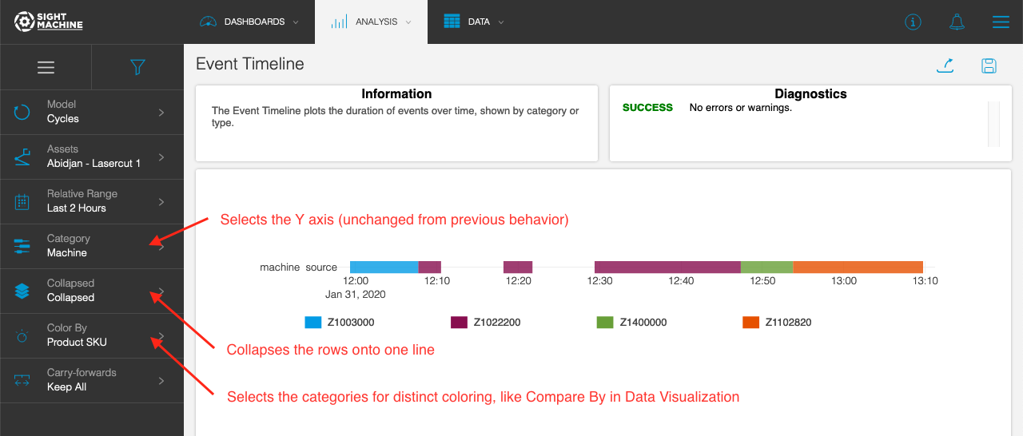Screen dimensions: 1023x436
Task: Expand the Model Cycles option
Action: click(x=91, y=112)
